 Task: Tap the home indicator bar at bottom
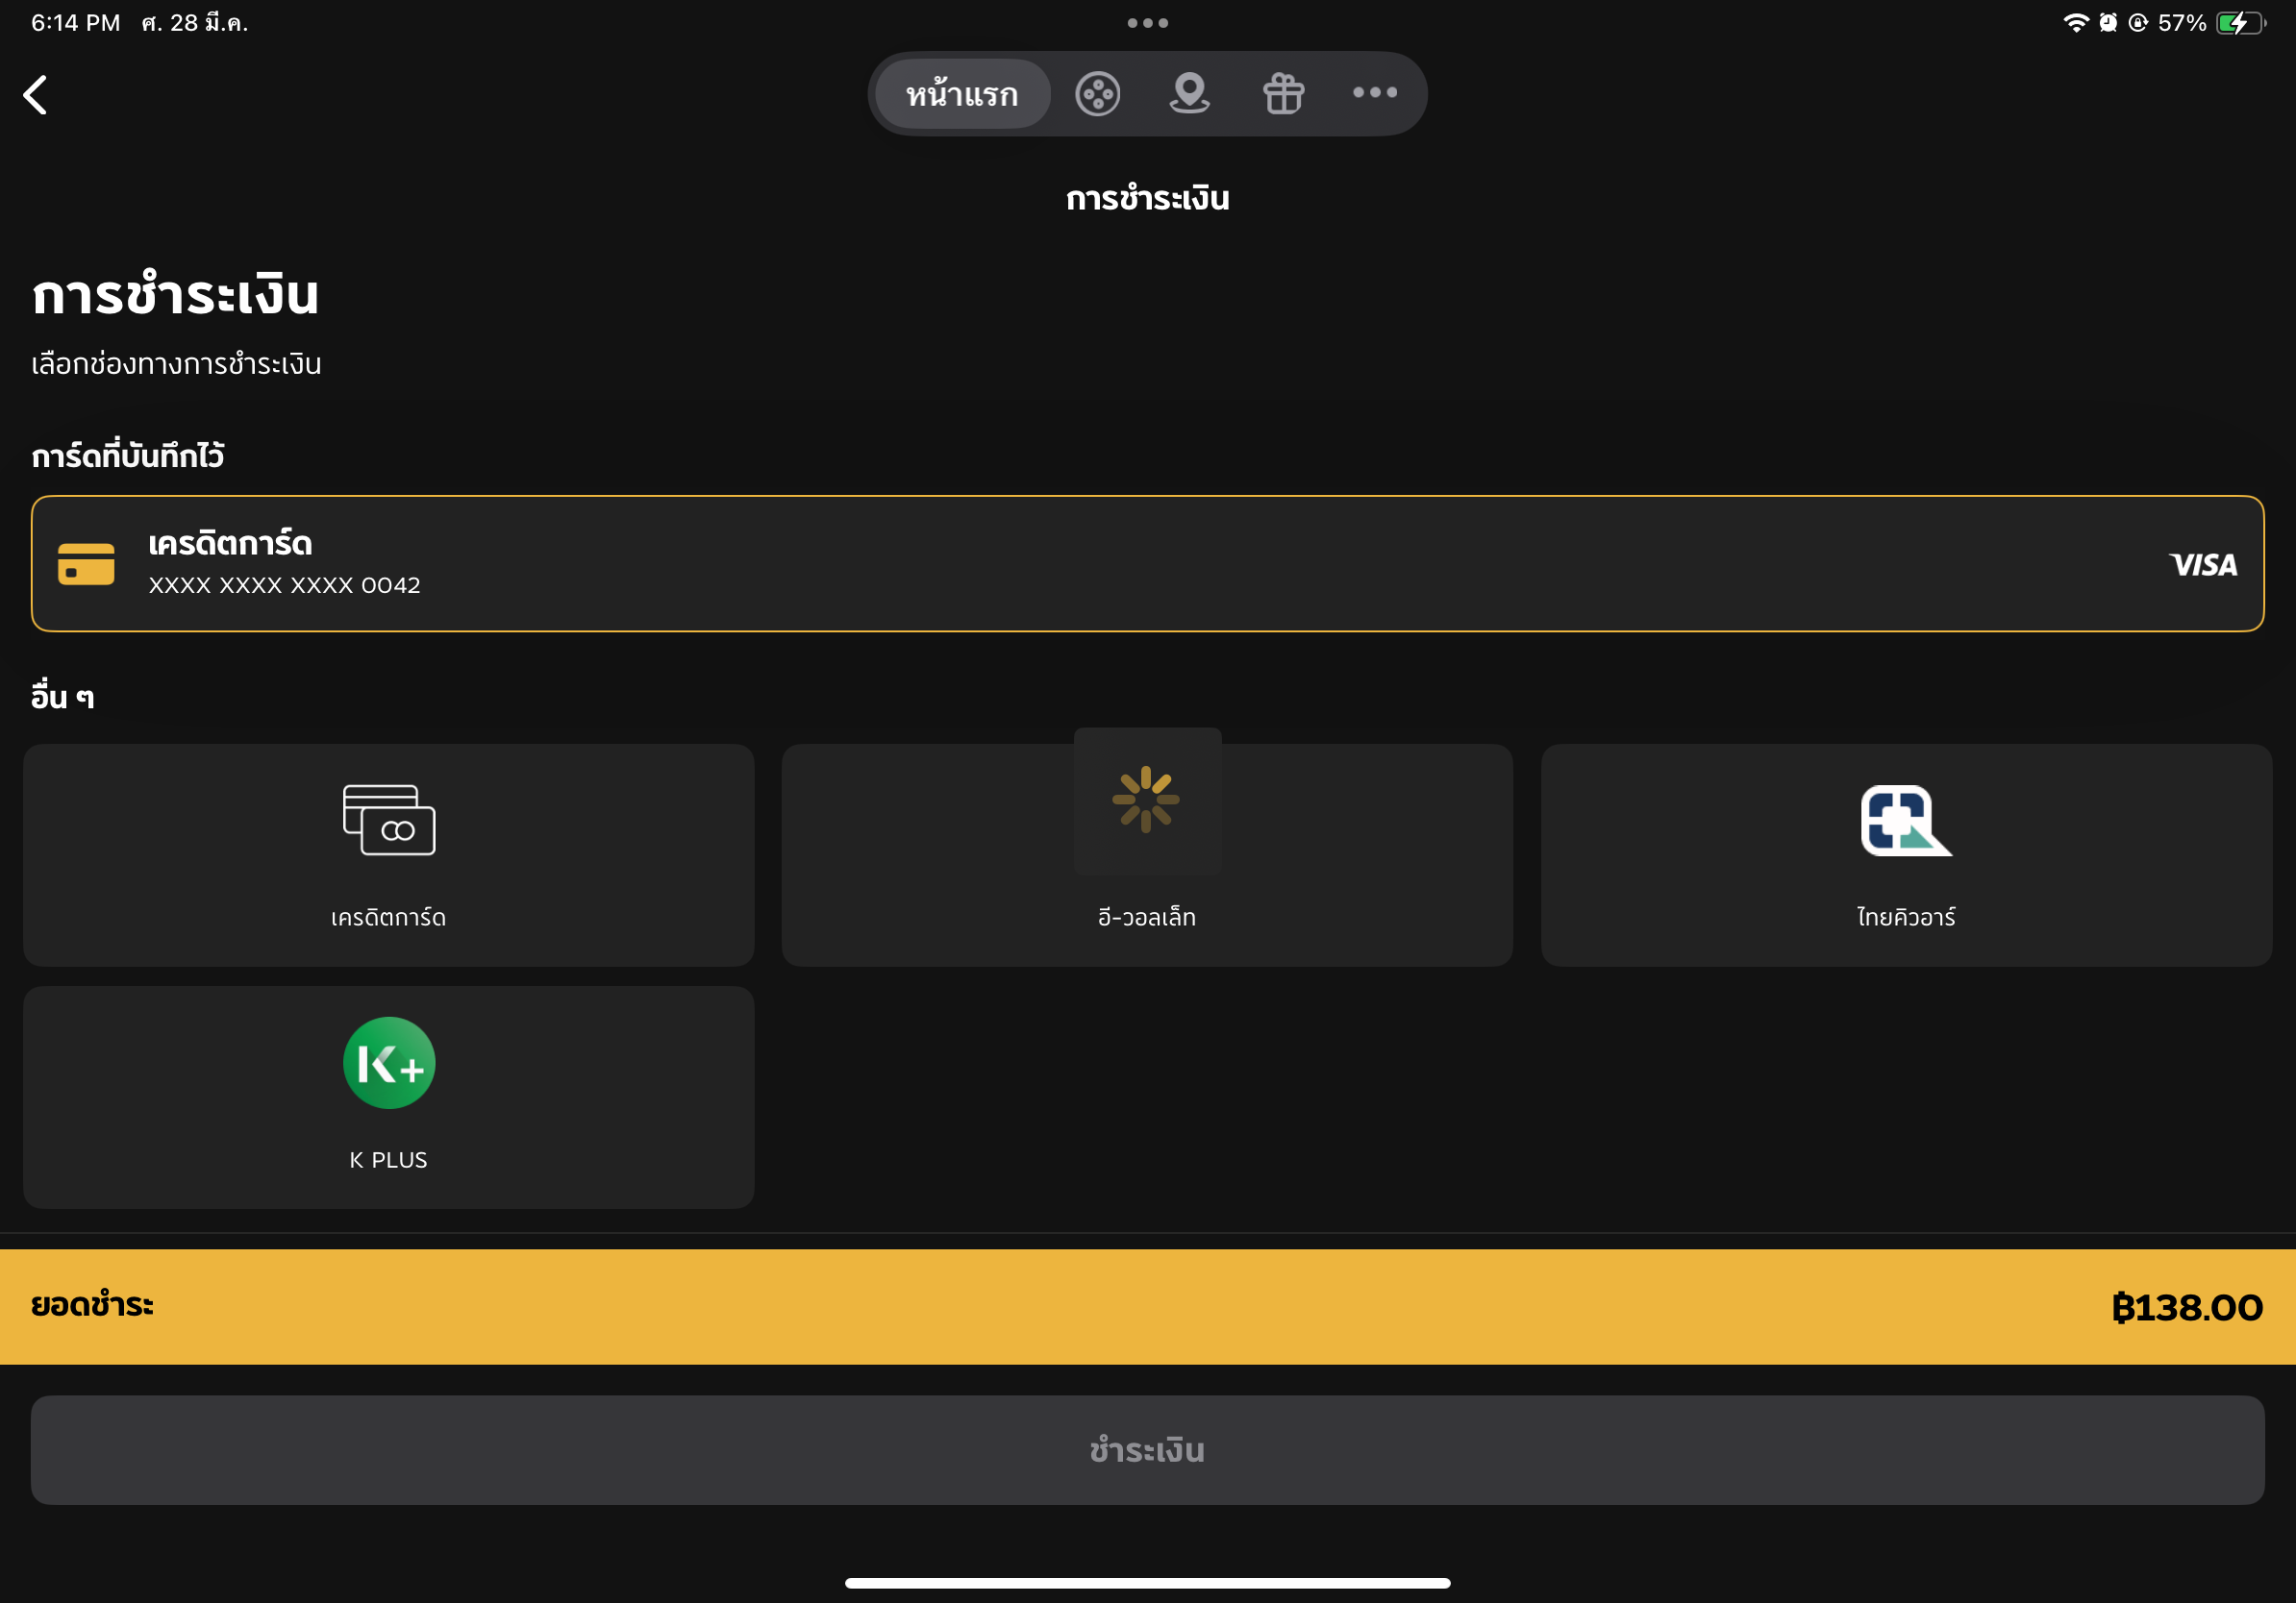[1147, 1583]
